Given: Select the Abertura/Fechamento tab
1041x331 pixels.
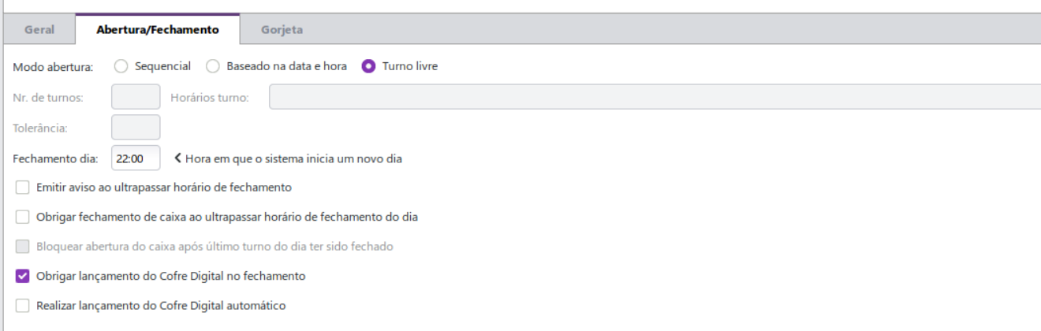Looking at the screenshot, I should [x=157, y=30].
